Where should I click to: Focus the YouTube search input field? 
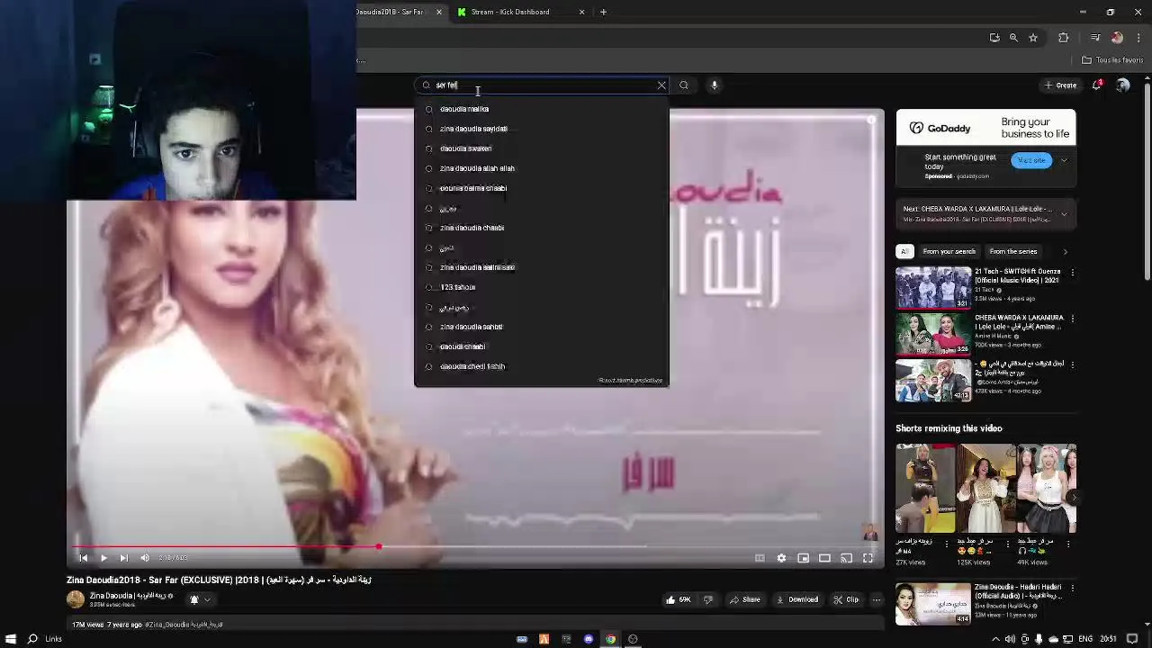click(543, 85)
